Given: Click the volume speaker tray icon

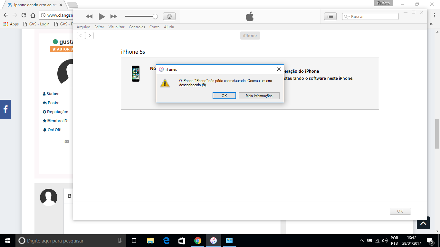Looking at the screenshot, I should [385, 241].
